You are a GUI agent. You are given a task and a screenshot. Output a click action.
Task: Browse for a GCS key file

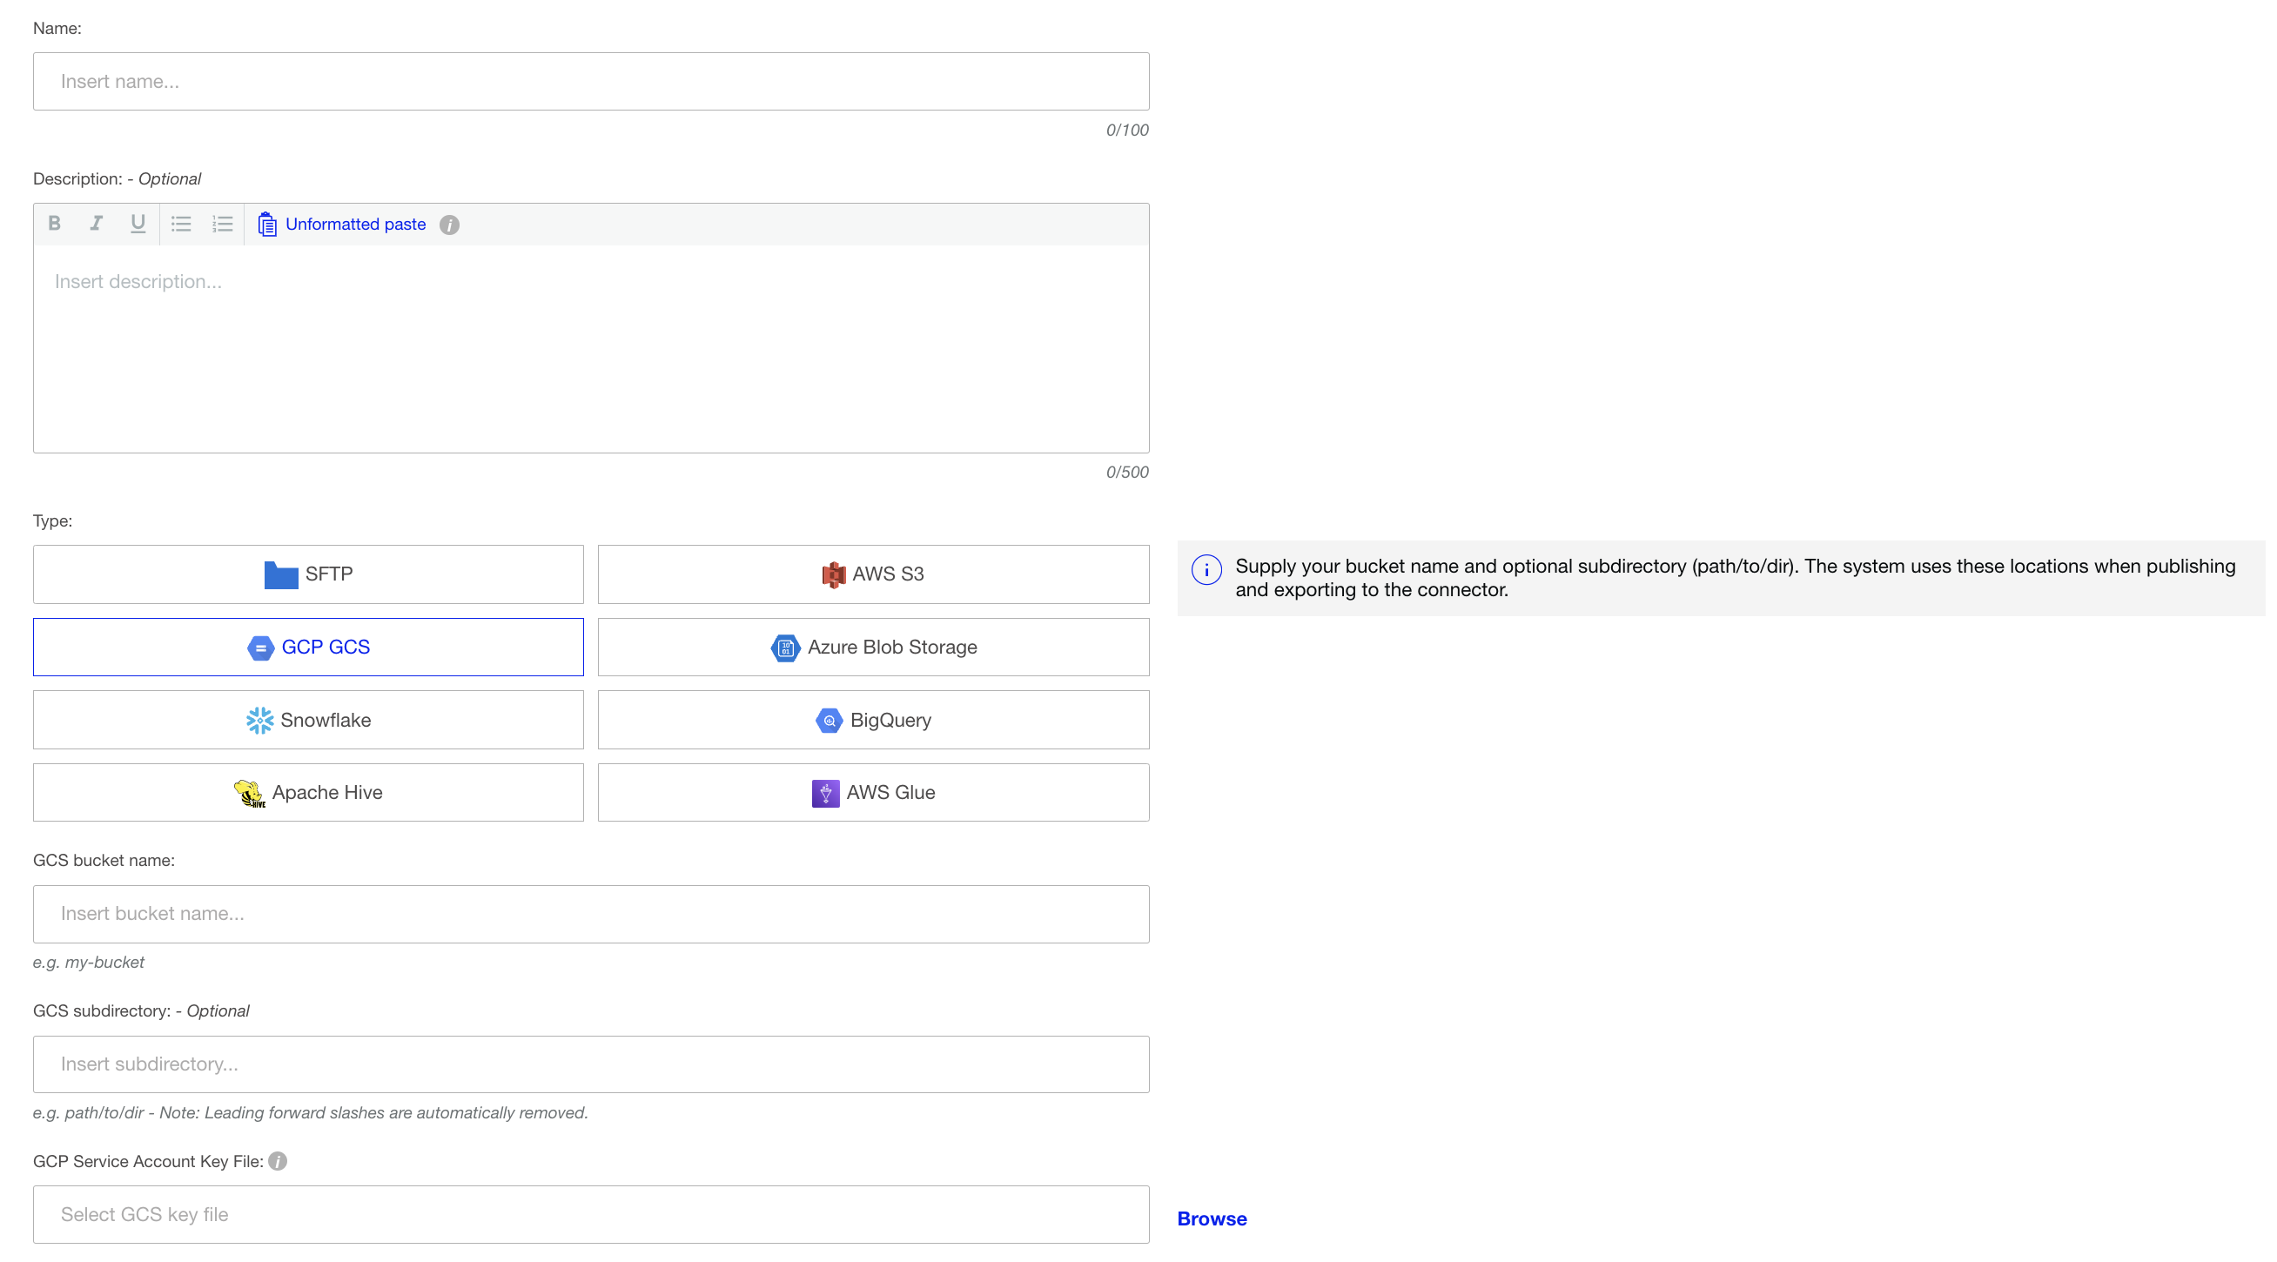1212,1218
